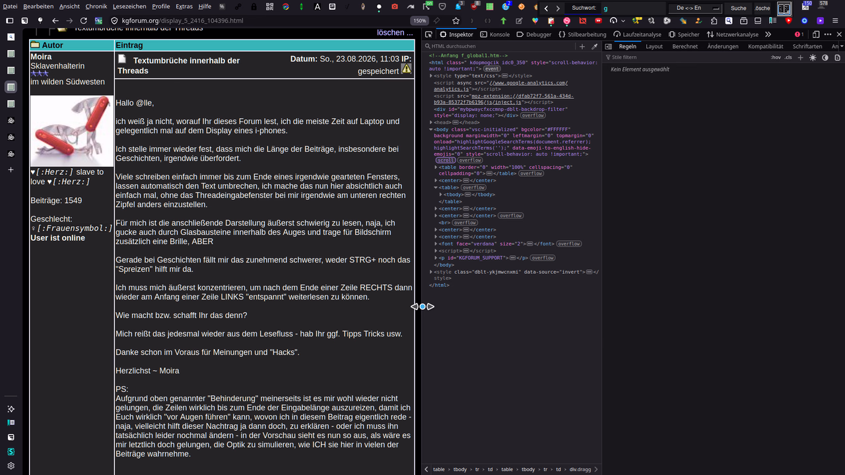Image resolution: width=845 pixels, height=475 pixels.
Task: Toggle the .cls classes panel
Action: (x=788, y=57)
